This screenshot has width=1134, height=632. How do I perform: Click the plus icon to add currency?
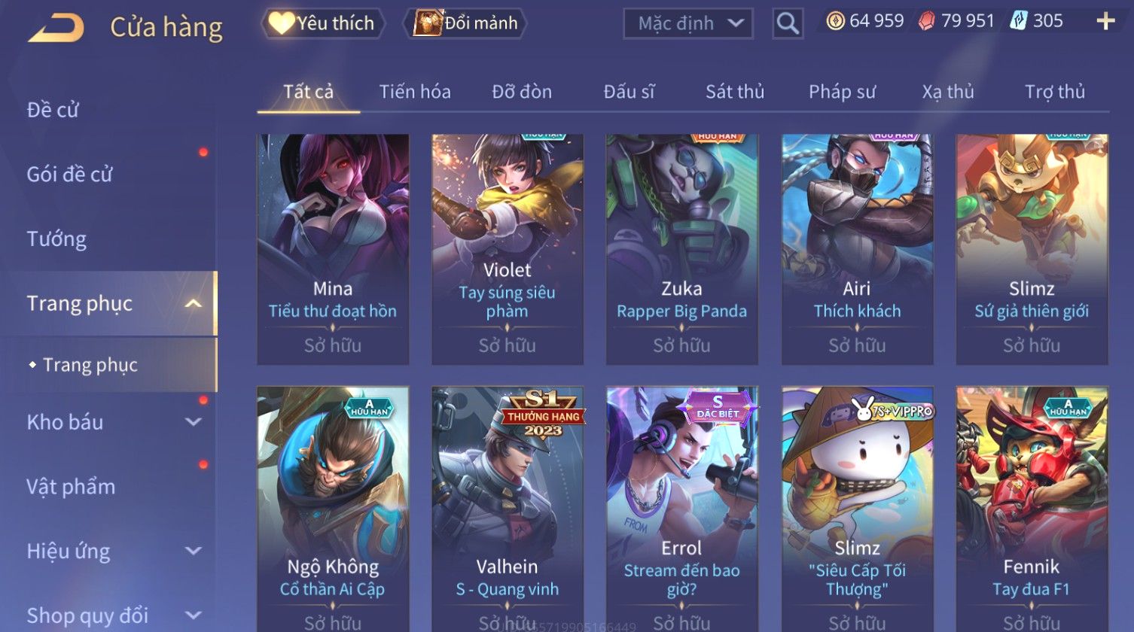[x=1105, y=21]
